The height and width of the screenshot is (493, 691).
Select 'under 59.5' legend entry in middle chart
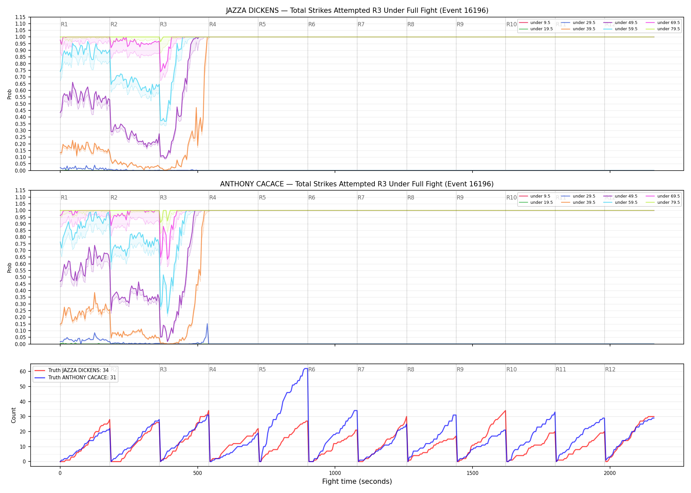click(621, 202)
